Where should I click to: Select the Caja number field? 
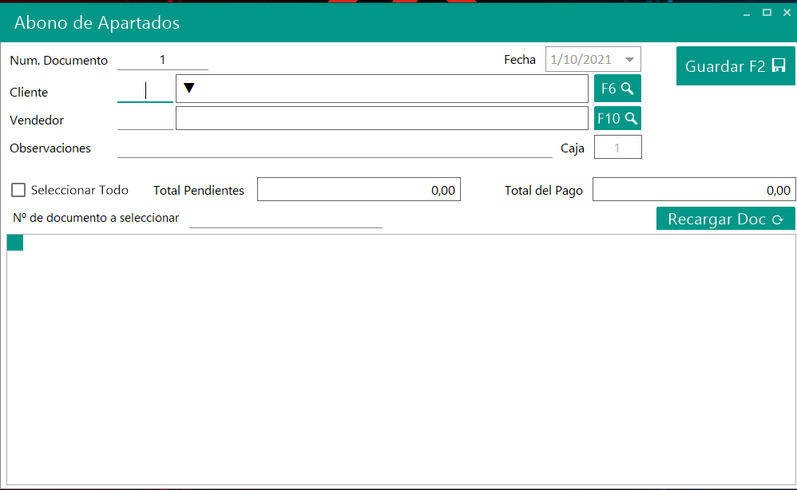tap(617, 148)
